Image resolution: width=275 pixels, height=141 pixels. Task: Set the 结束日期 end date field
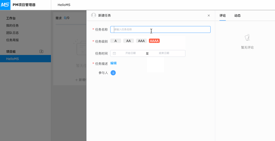pyautogui.click(x=164, y=53)
